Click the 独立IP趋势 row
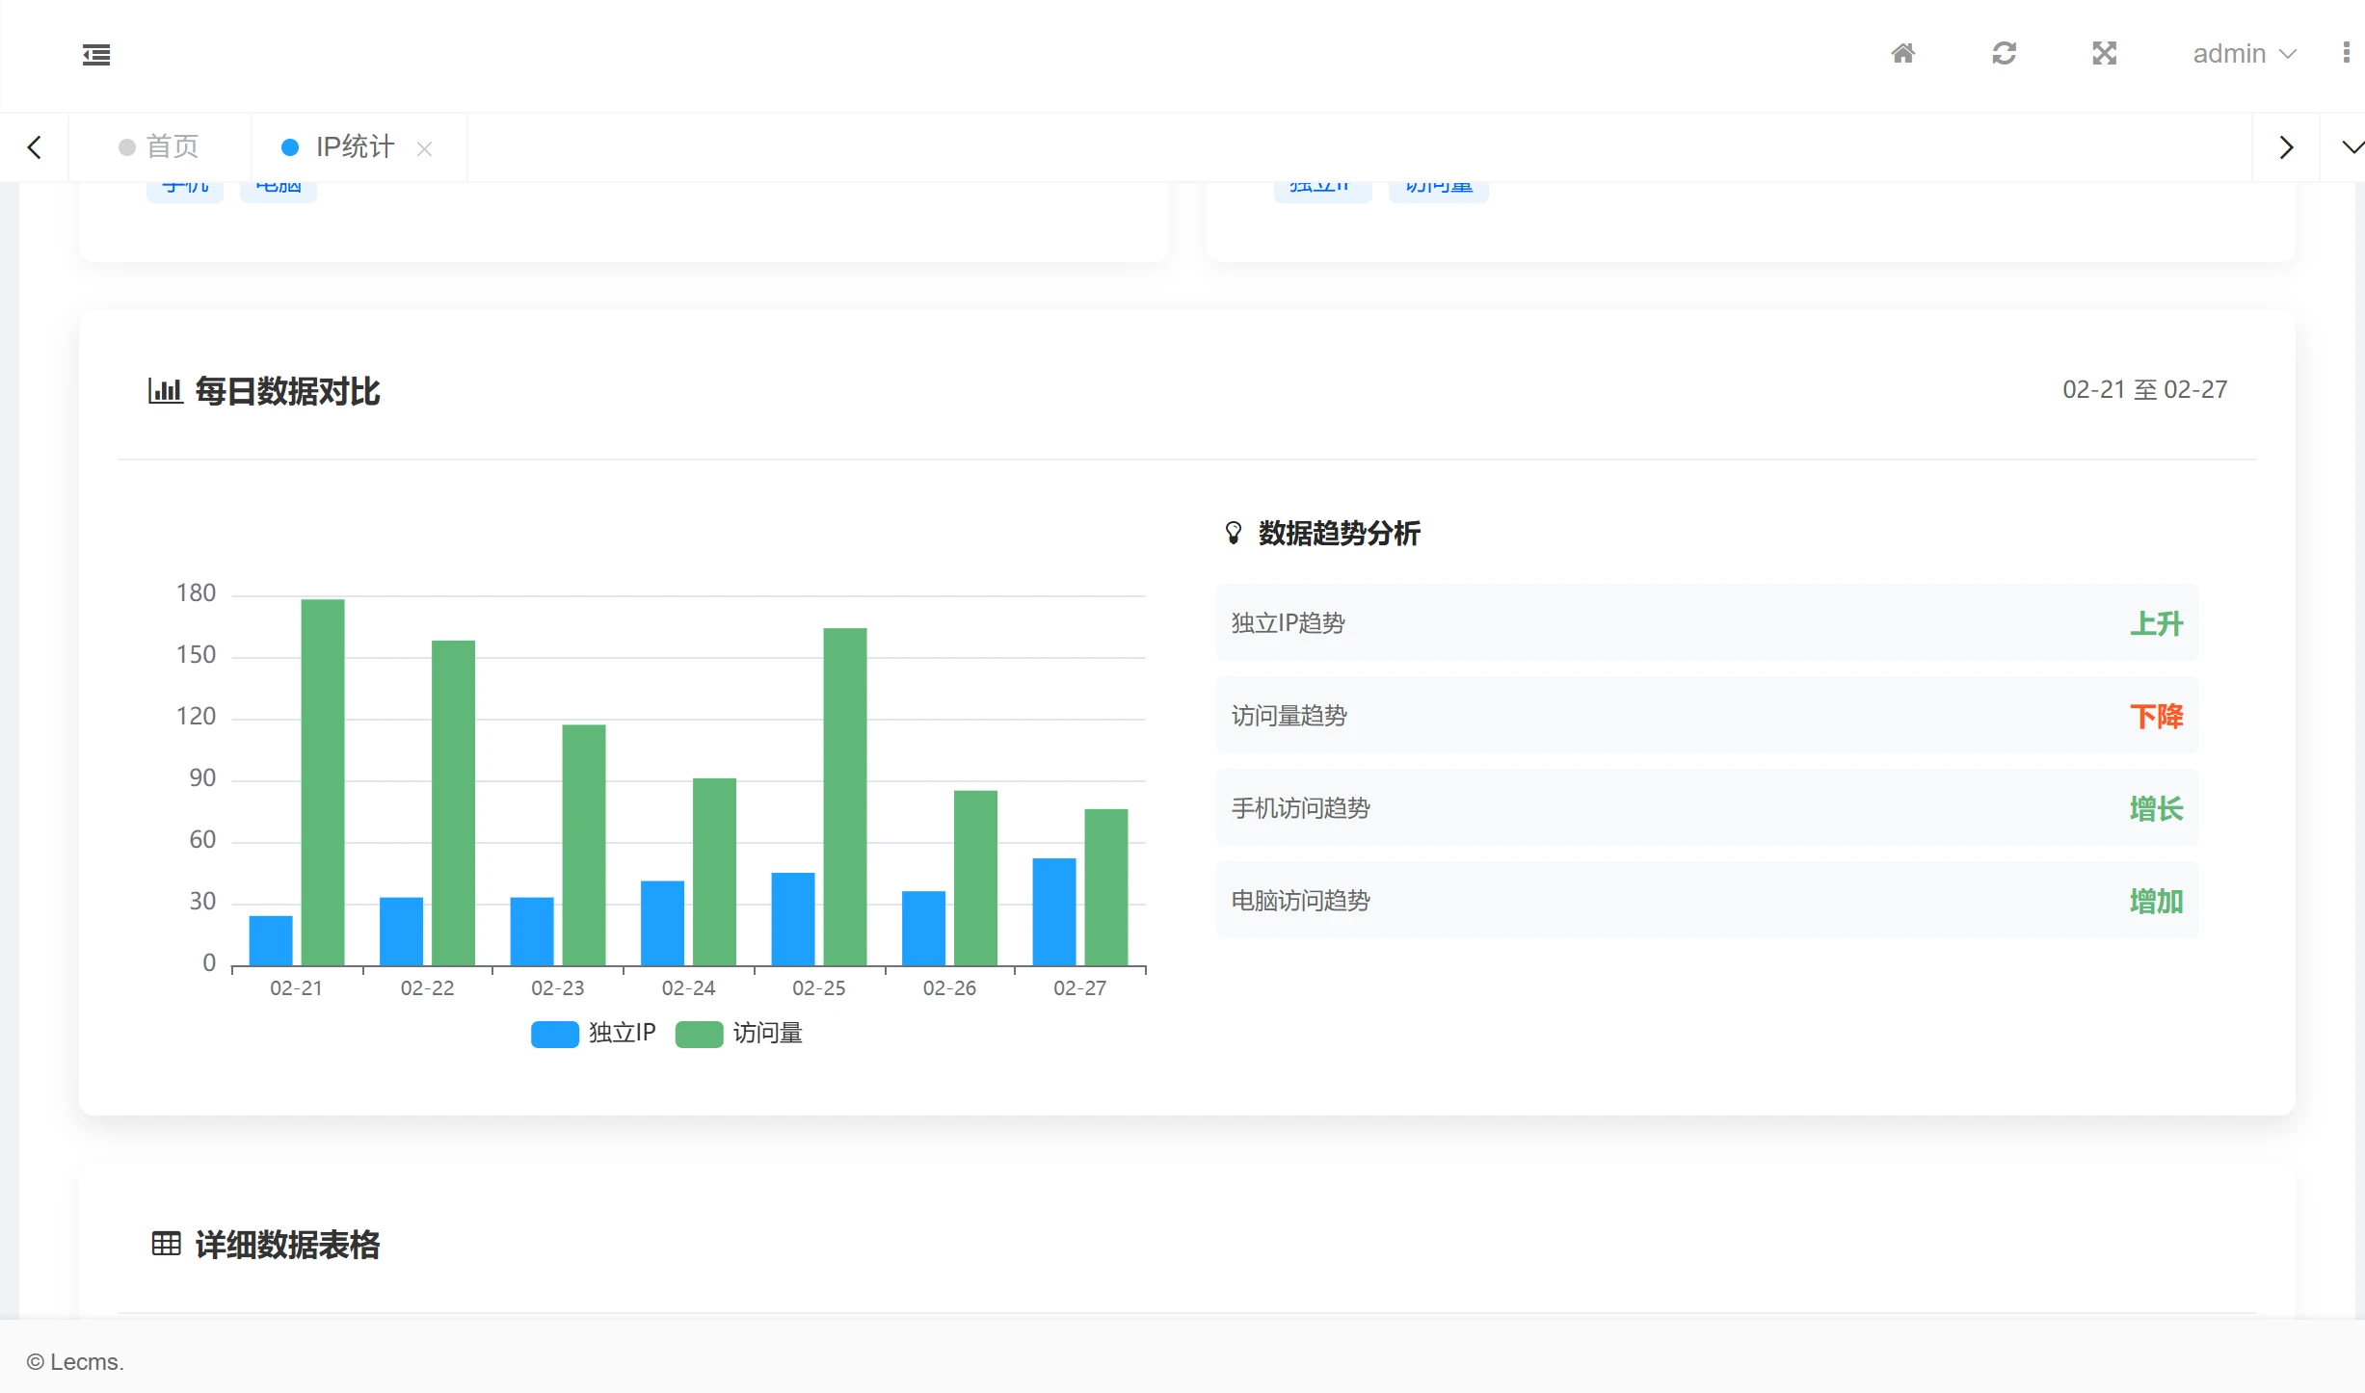Image resolution: width=2365 pixels, height=1393 pixels. pos(1706,623)
